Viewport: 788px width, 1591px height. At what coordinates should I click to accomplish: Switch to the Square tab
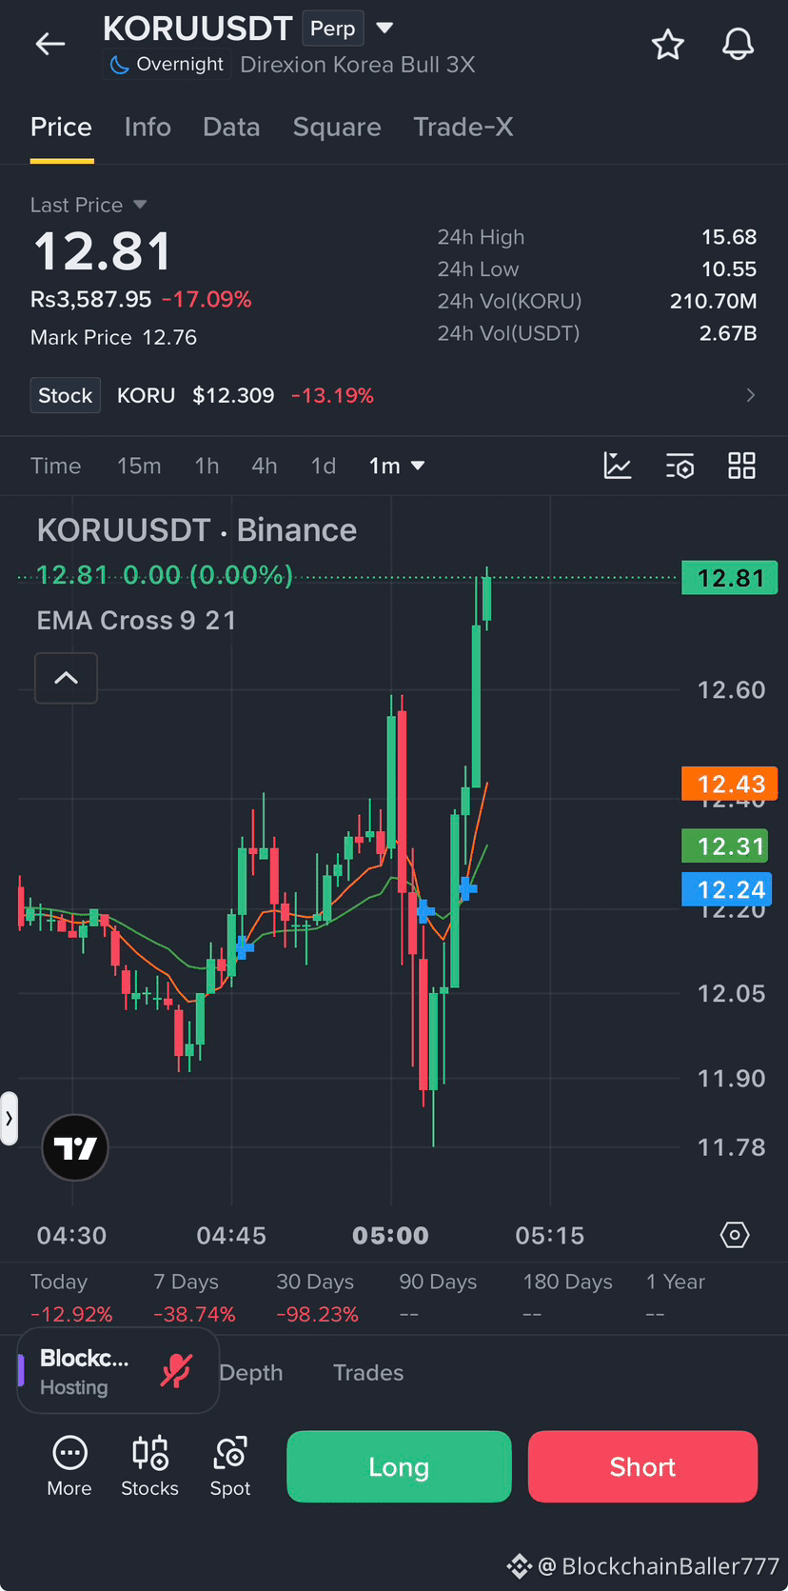[337, 127]
